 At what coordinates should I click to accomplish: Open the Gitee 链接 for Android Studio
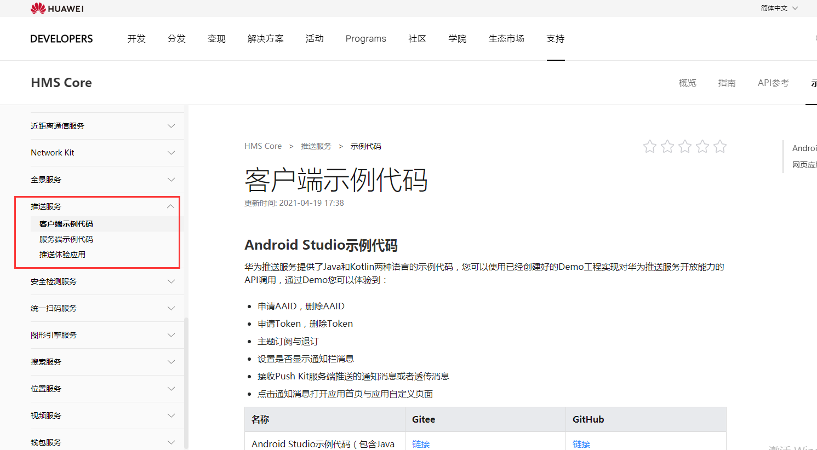click(x=421, y=444)
